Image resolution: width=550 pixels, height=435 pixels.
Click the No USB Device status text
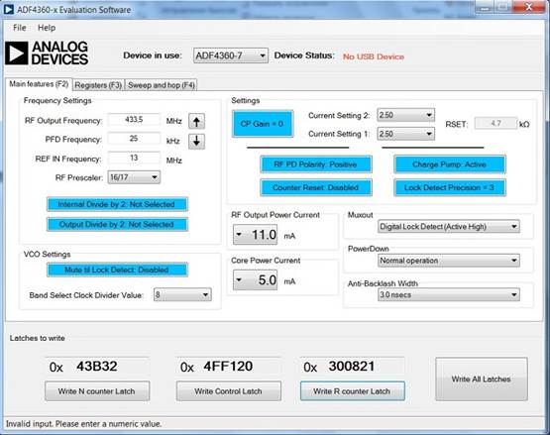[x=374, y=56]
